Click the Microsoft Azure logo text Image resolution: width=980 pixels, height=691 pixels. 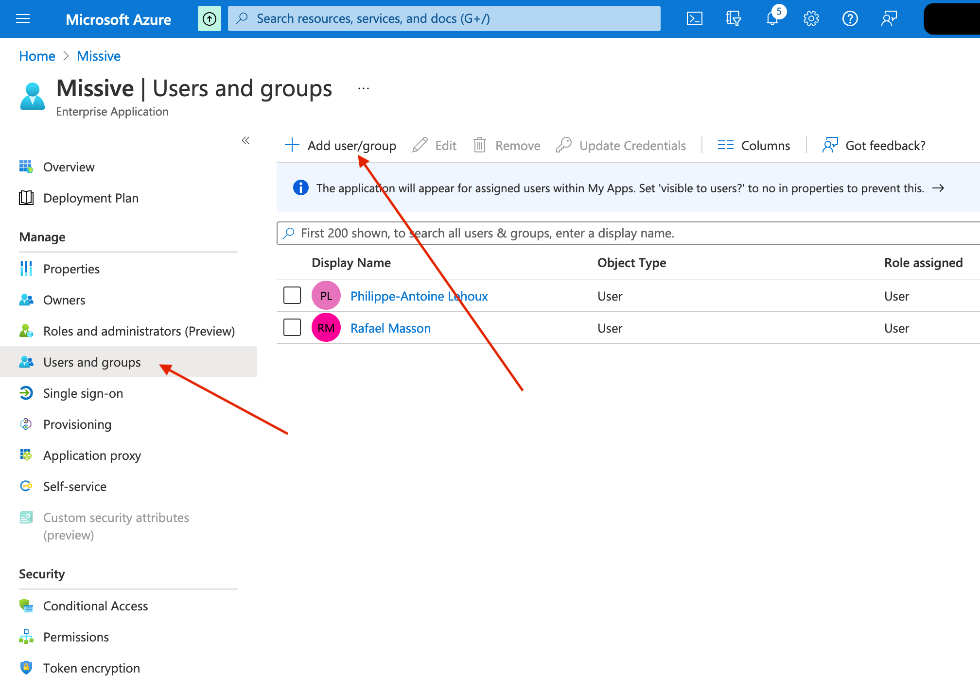point(118,19)
